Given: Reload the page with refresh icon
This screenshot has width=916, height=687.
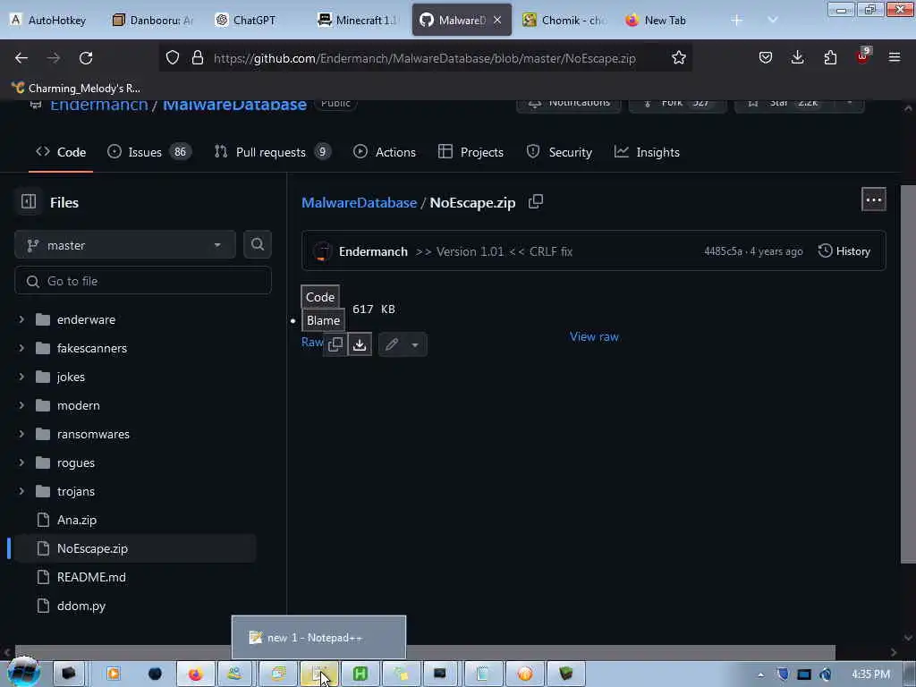Looking at the screenshot, I should 86,58.
